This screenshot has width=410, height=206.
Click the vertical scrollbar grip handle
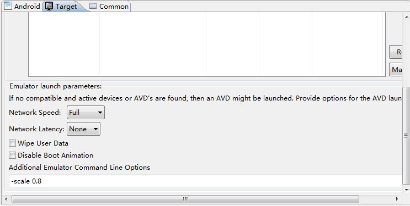(406, 136)
